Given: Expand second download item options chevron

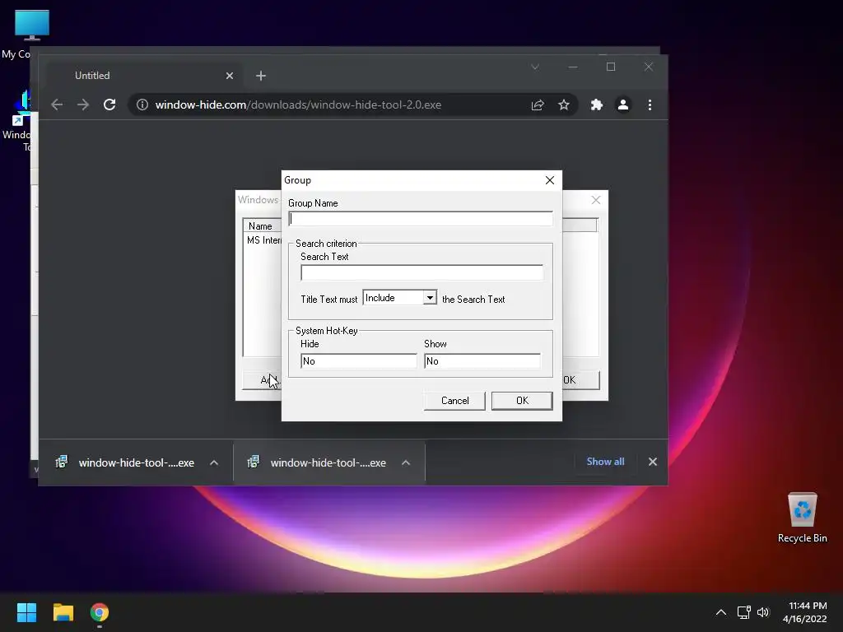Looking at the screenshot, I should pyautogui.click(x=406, y=462).
